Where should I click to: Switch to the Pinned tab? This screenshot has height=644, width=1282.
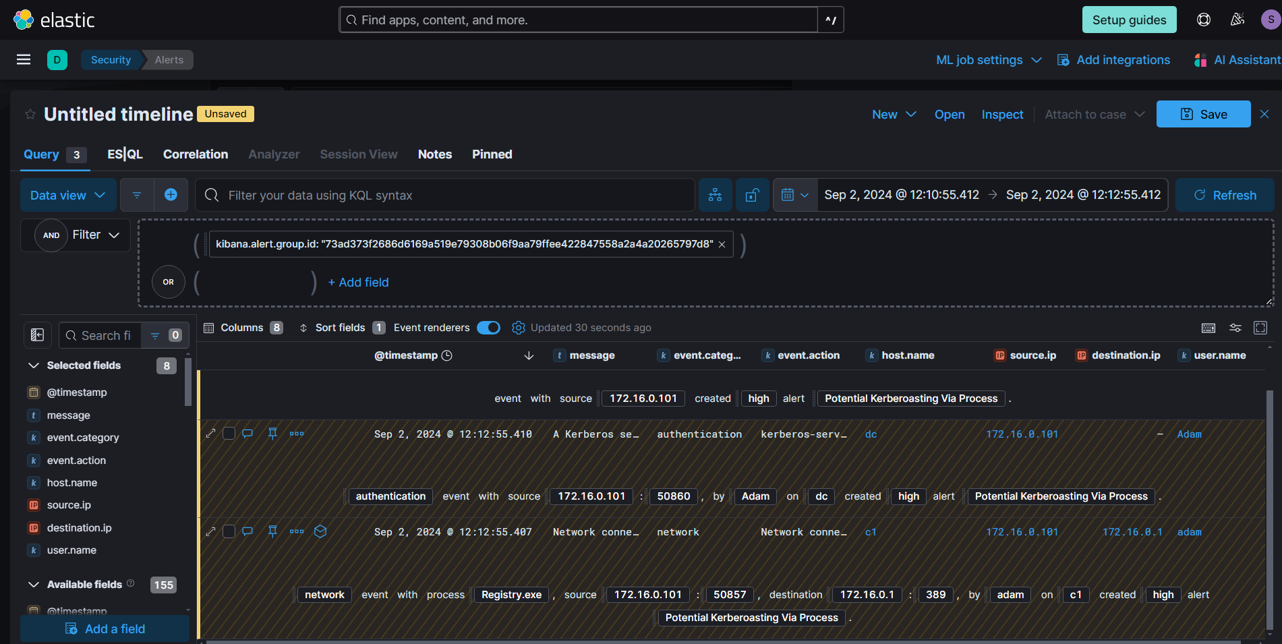click(492, 154)
